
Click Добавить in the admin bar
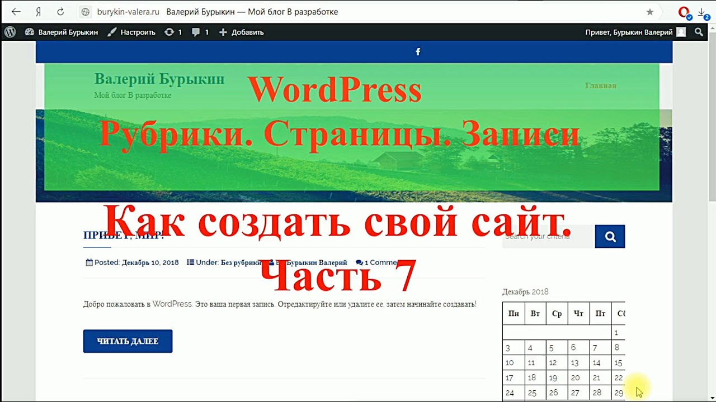241,32
